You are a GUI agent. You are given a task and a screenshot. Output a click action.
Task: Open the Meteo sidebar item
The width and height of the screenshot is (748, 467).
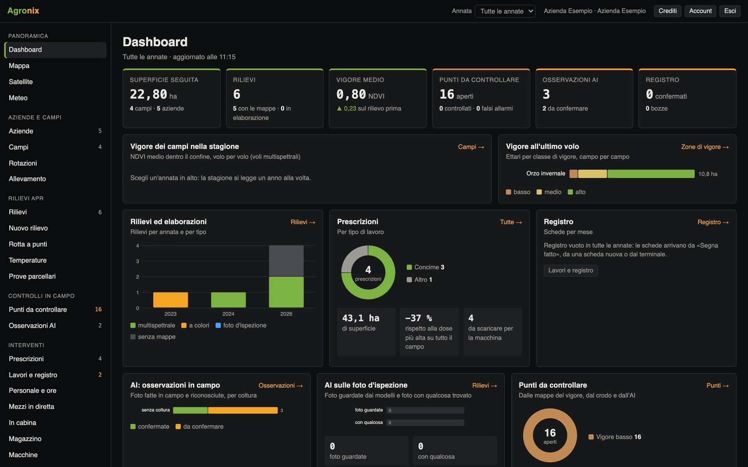pyautogui.click(x=55, y=98)
